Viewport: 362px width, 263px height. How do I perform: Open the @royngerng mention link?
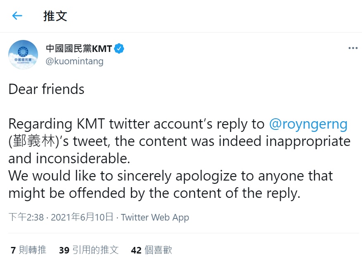(308, 124)
